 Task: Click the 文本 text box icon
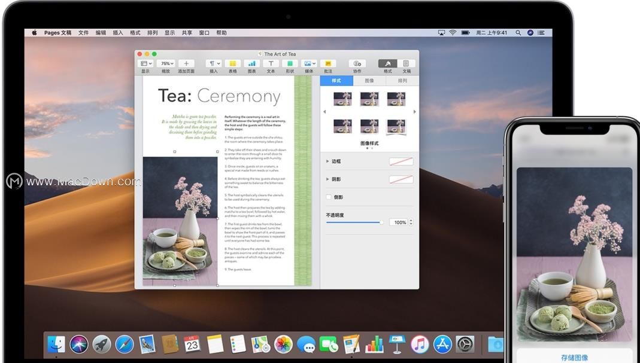pos(271,63)
